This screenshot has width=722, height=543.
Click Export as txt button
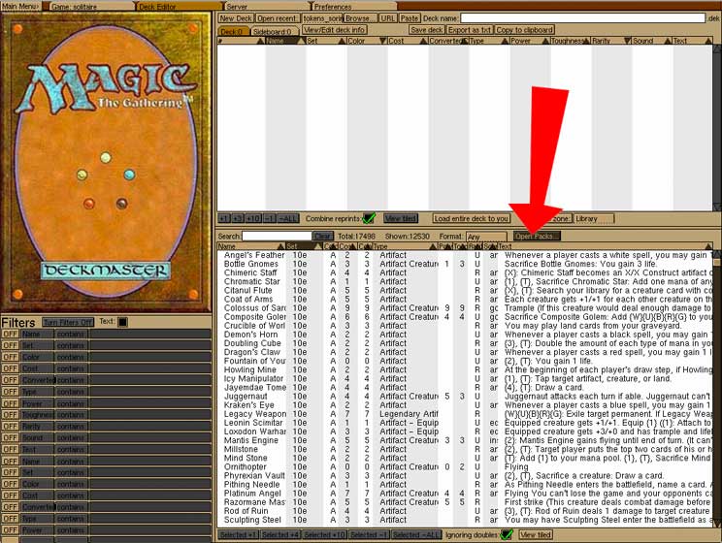[x=470, y=29]
